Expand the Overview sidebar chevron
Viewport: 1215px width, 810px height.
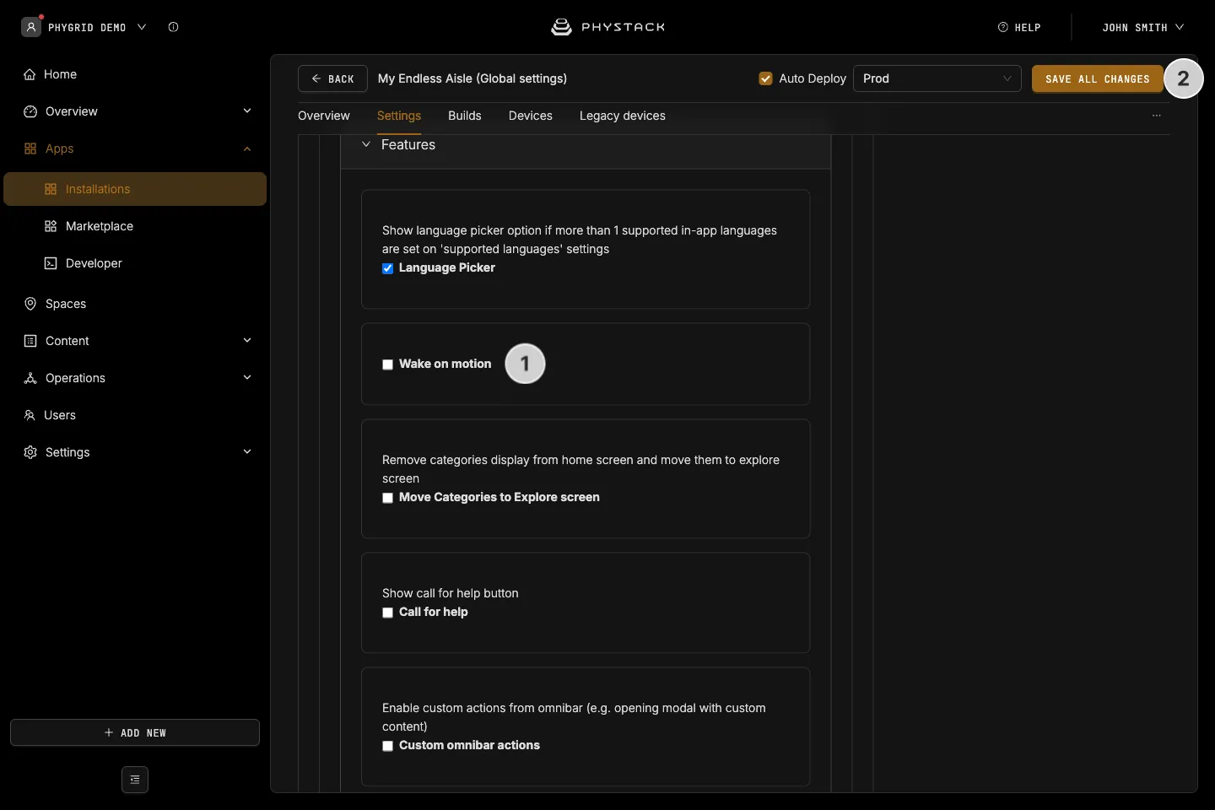(247, 111)
